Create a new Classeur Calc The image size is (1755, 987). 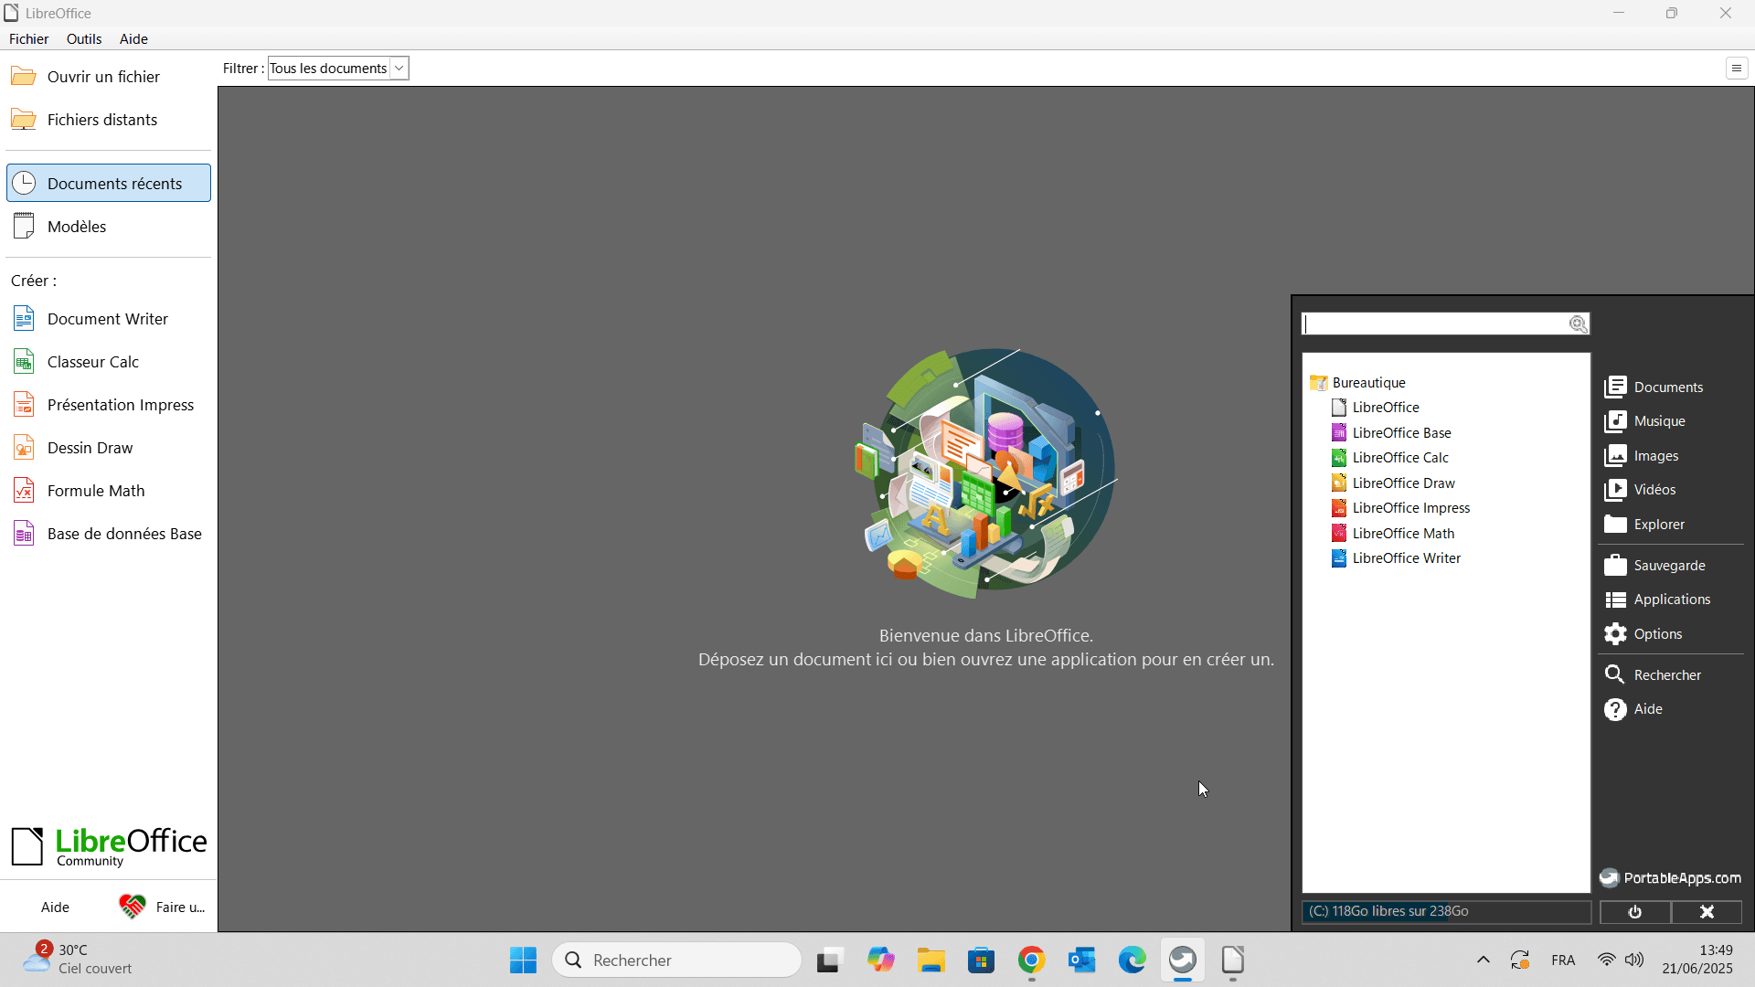[109, 361]
